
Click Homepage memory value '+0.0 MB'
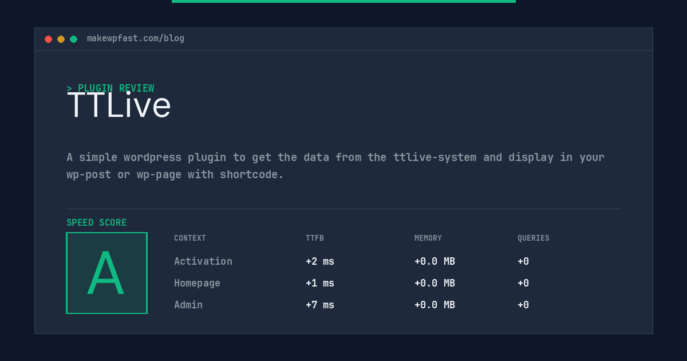435,283
